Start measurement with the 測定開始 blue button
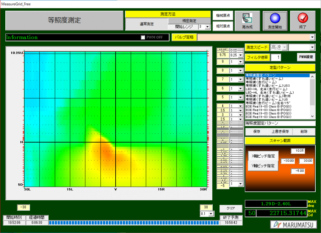Screen dimensions: 321x233 point(275,21)
